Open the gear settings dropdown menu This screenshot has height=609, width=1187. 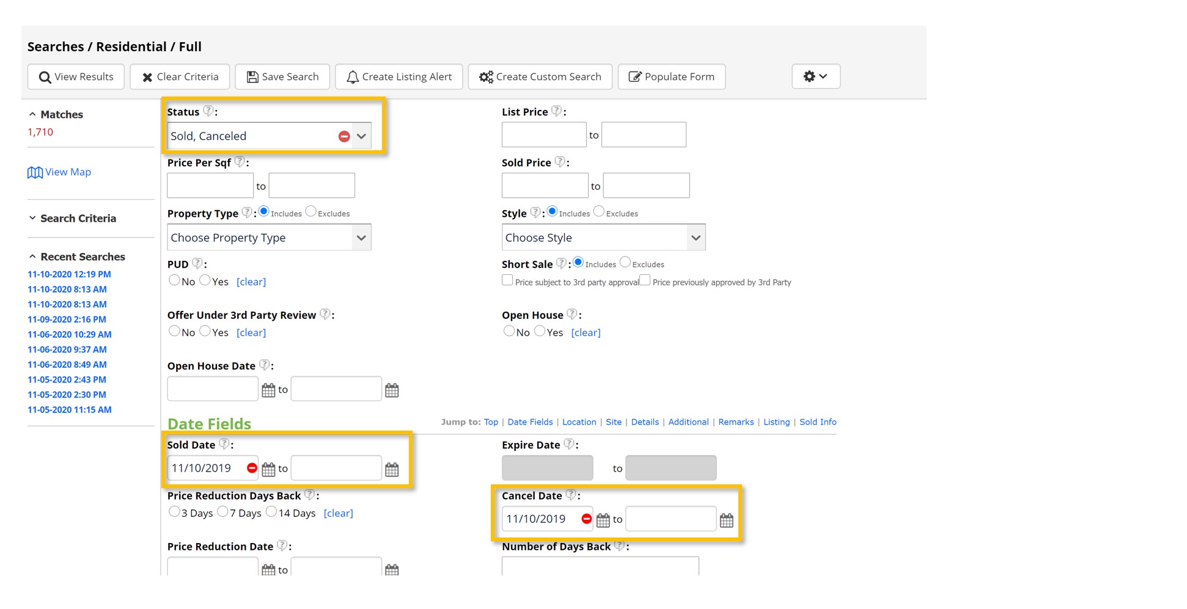(815, 76)
